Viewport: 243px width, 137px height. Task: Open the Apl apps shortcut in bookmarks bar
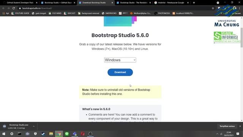tap(6, 13)
